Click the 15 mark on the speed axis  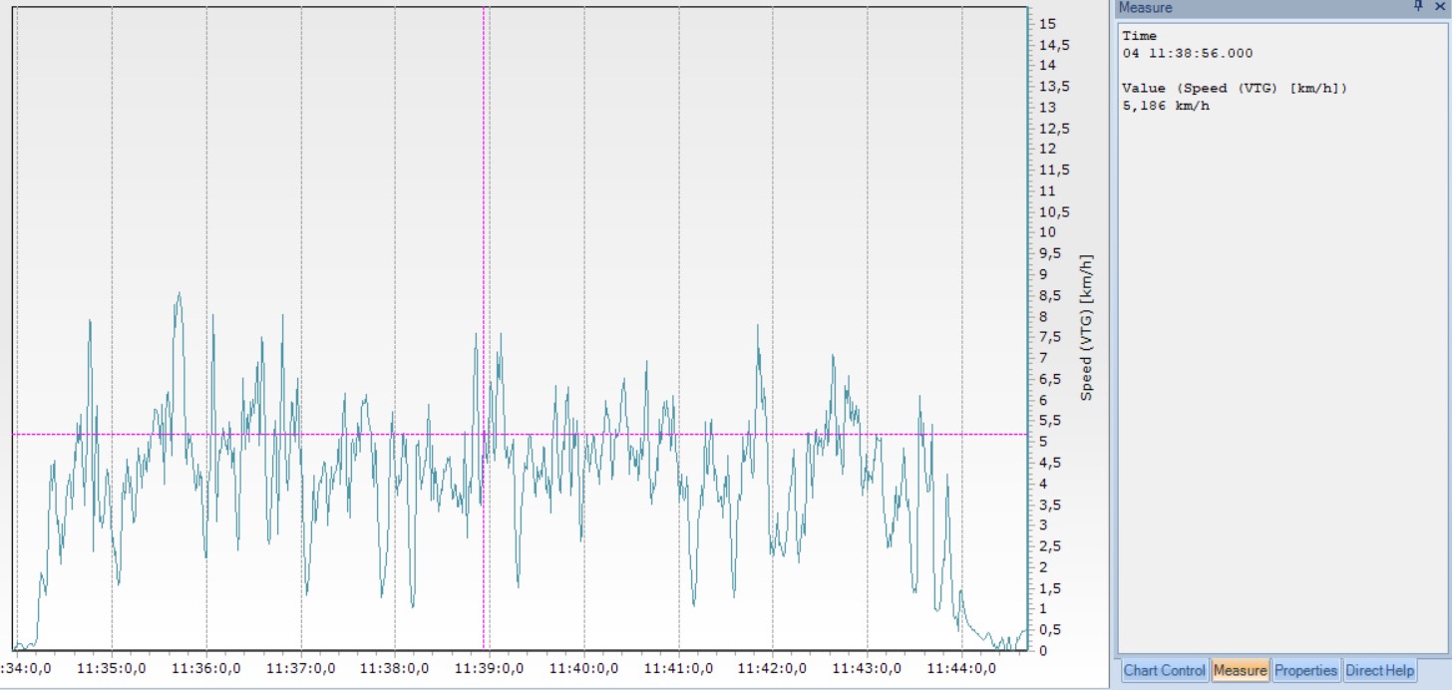[x=1047, y=23]
